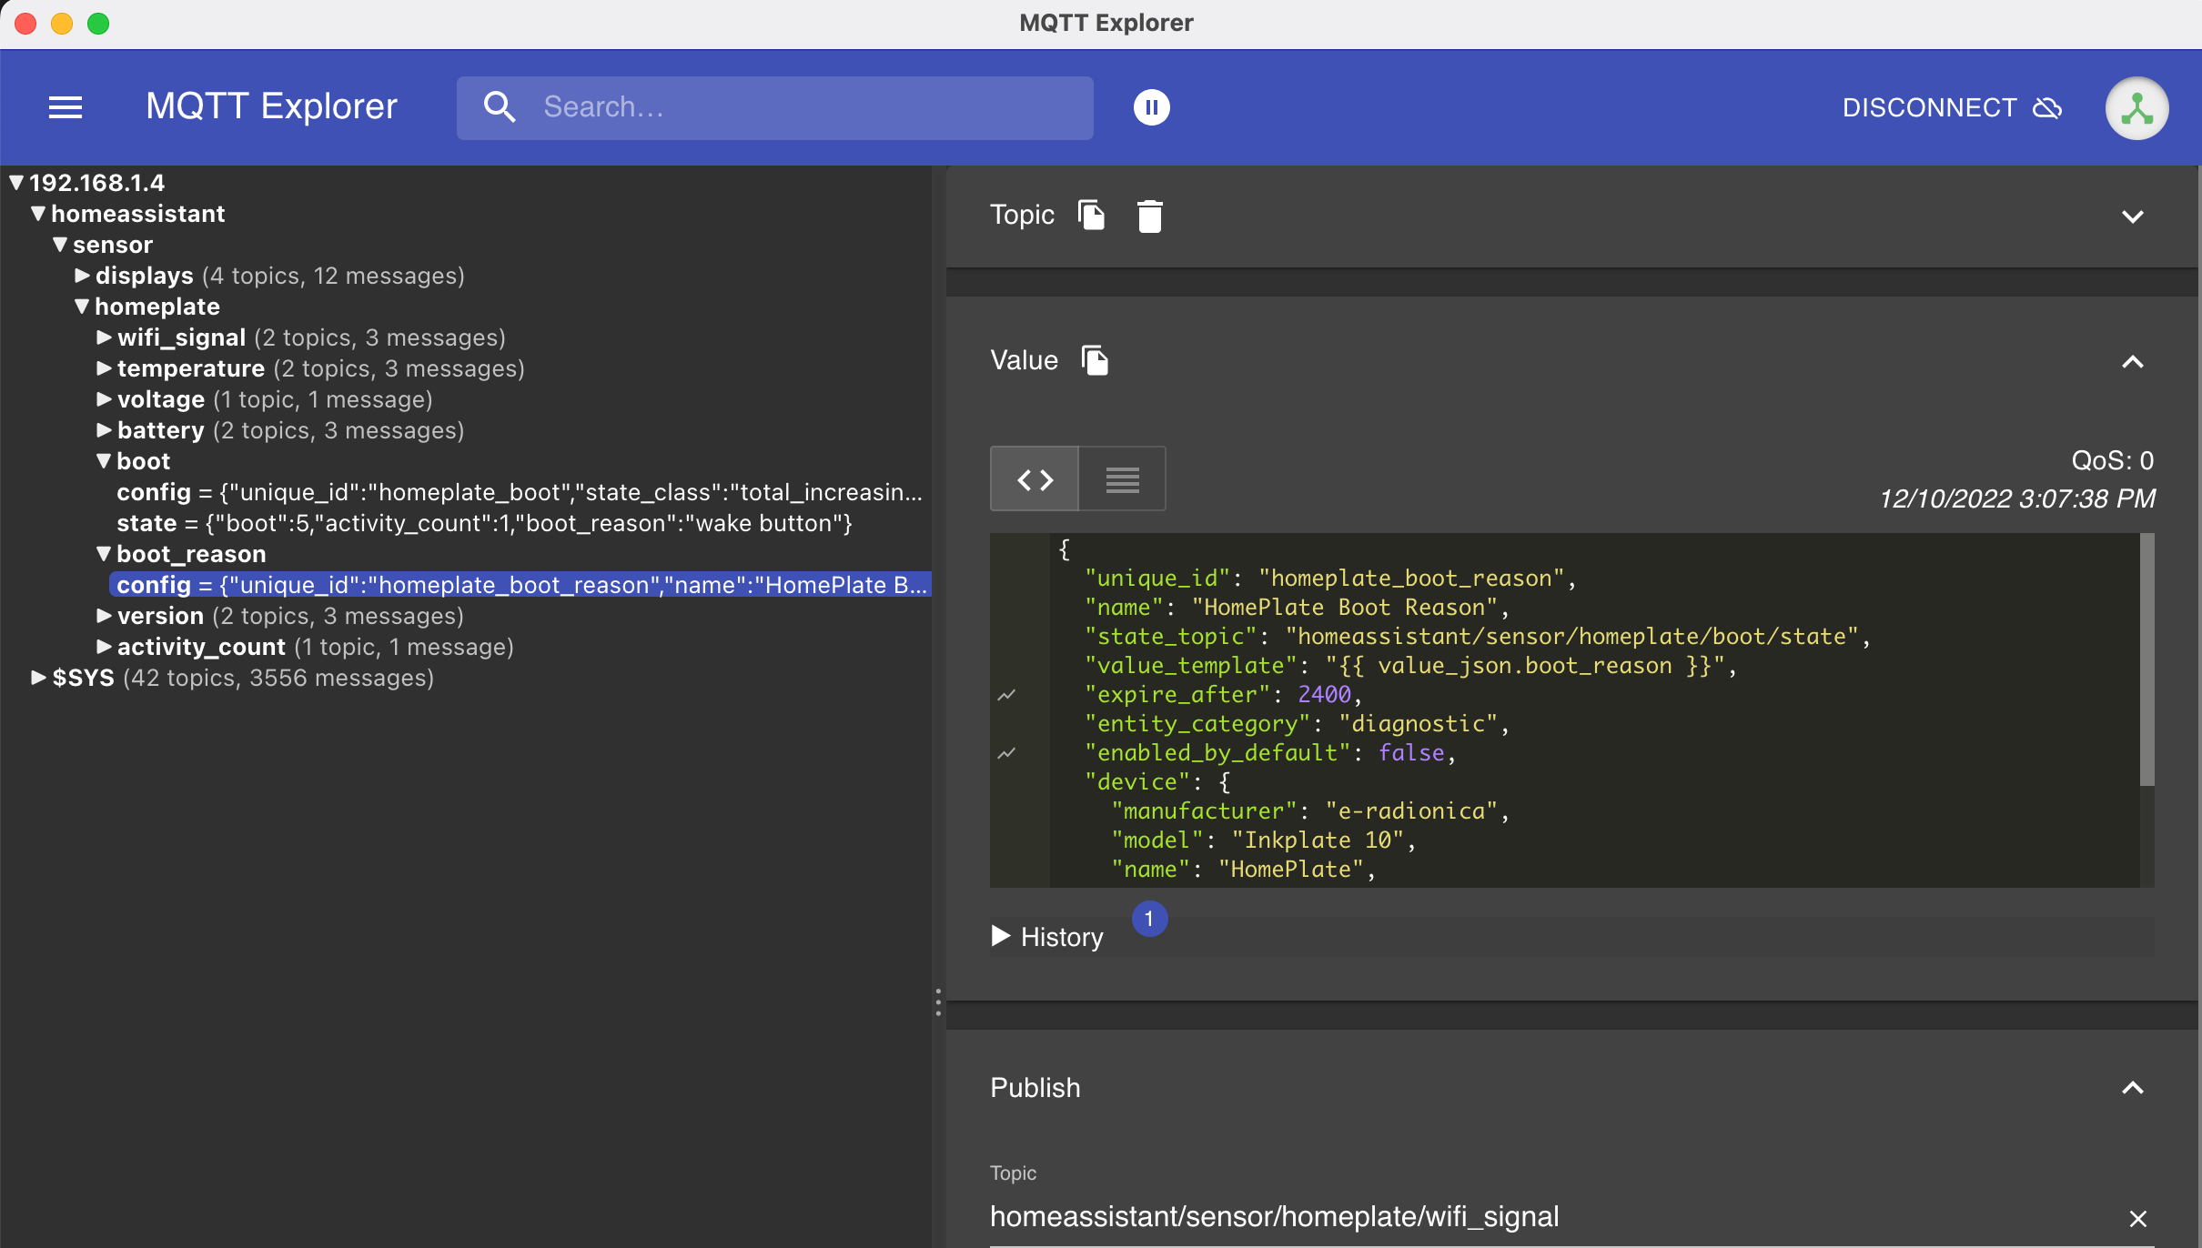This screenshot has height=1248, width=2202.
Task: Expand the Topic panel chevron
Action: pos(2132,216)
